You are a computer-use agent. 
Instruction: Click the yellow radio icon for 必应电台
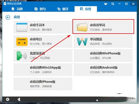point(22,42)
